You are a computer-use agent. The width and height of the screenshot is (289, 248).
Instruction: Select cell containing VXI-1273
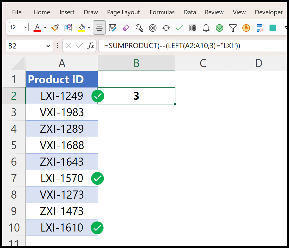click(62, 195)
